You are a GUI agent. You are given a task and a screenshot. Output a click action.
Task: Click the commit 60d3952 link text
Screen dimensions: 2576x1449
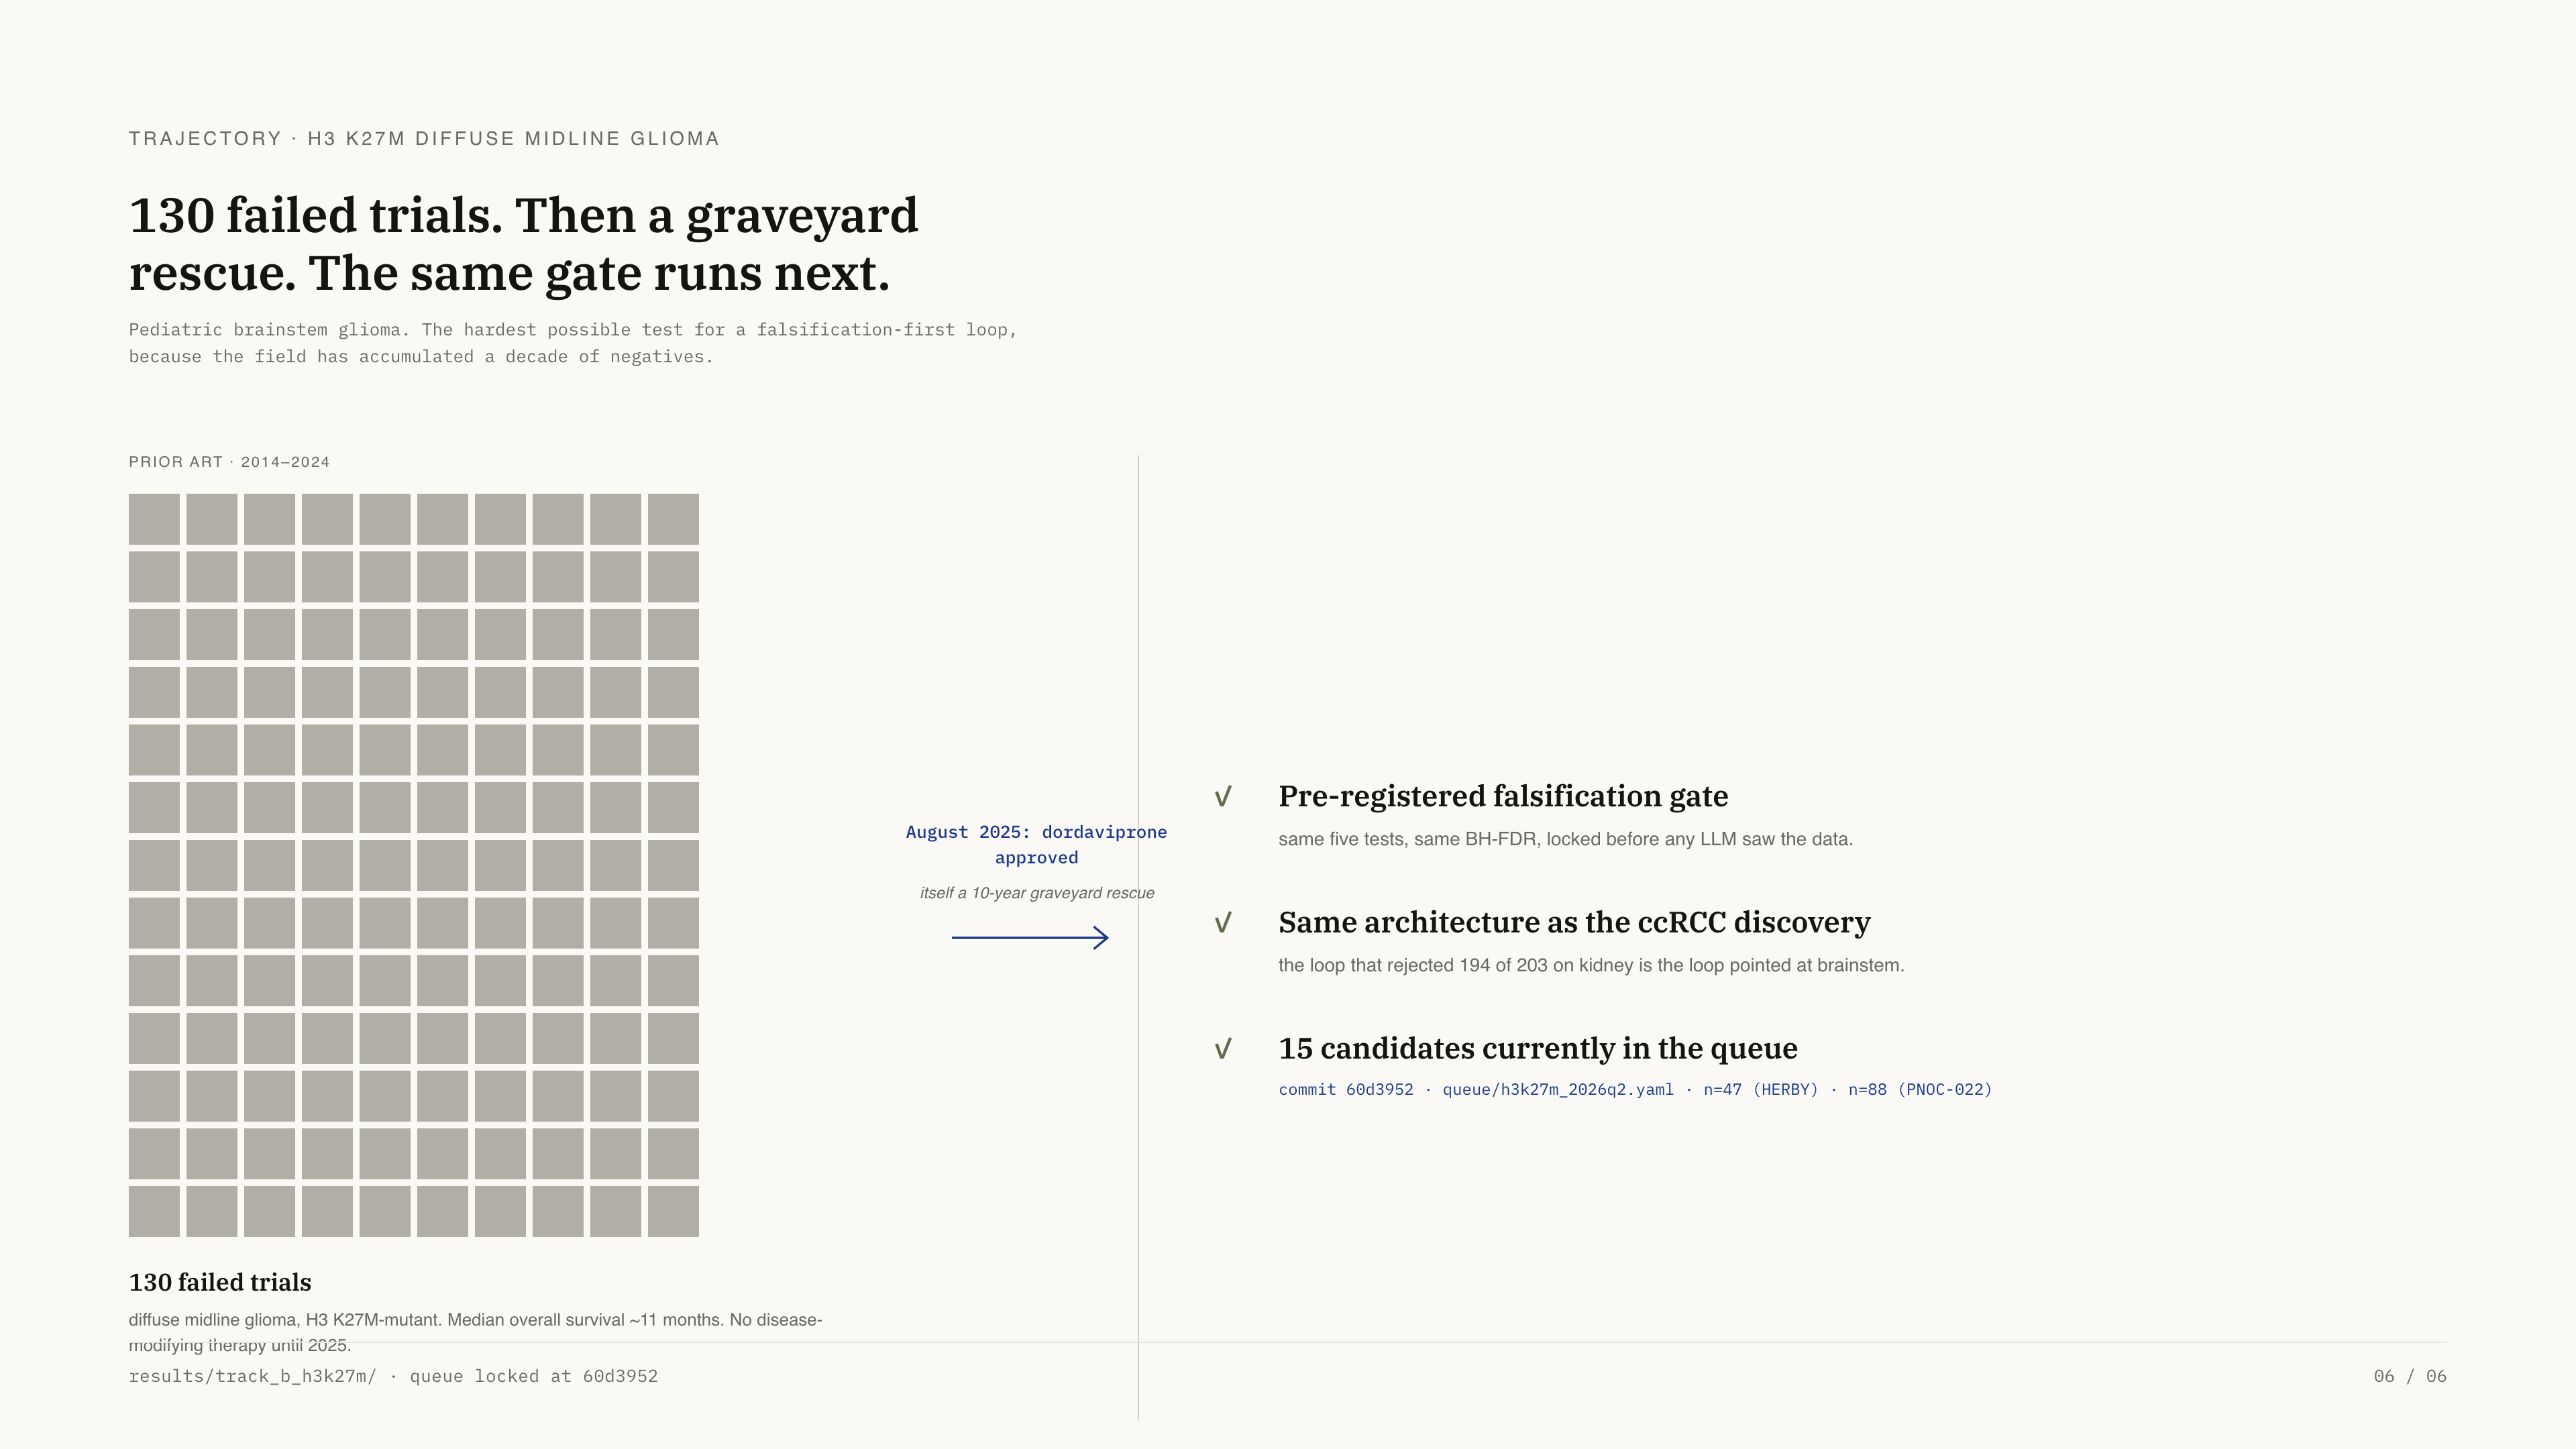tap(1346, 1089)
